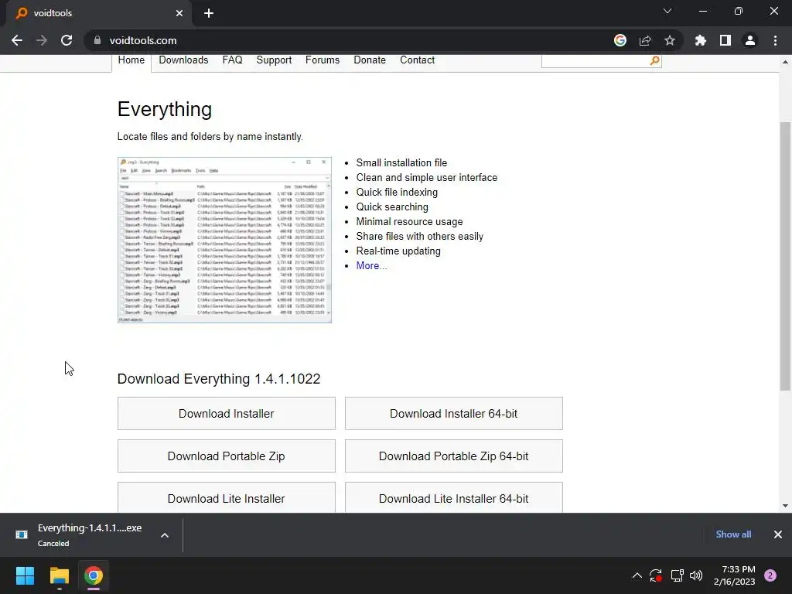
Task: Click the scrollbar up arrow
Action: click(785, 62)
